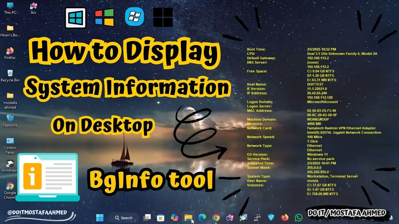Click the free space entry "C:\ 8.94 GB NTFS"
Viewport: 399px width, 224px height.
(320, 71)
